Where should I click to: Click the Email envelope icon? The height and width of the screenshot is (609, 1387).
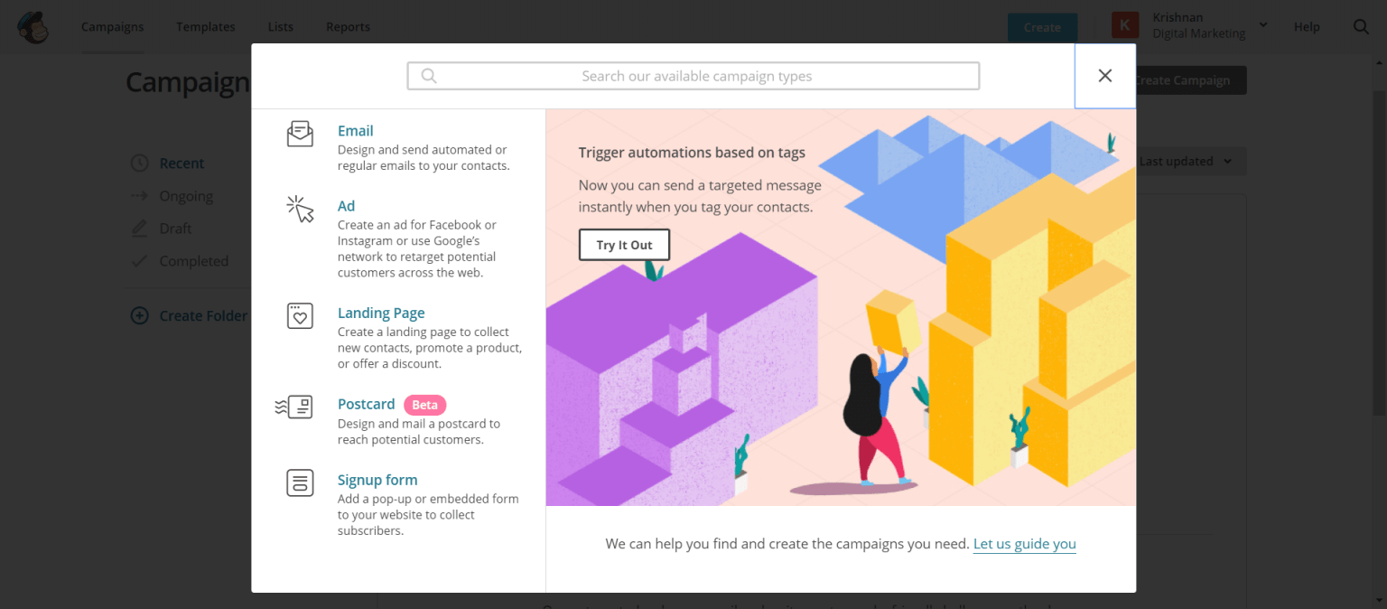[300, 134]
